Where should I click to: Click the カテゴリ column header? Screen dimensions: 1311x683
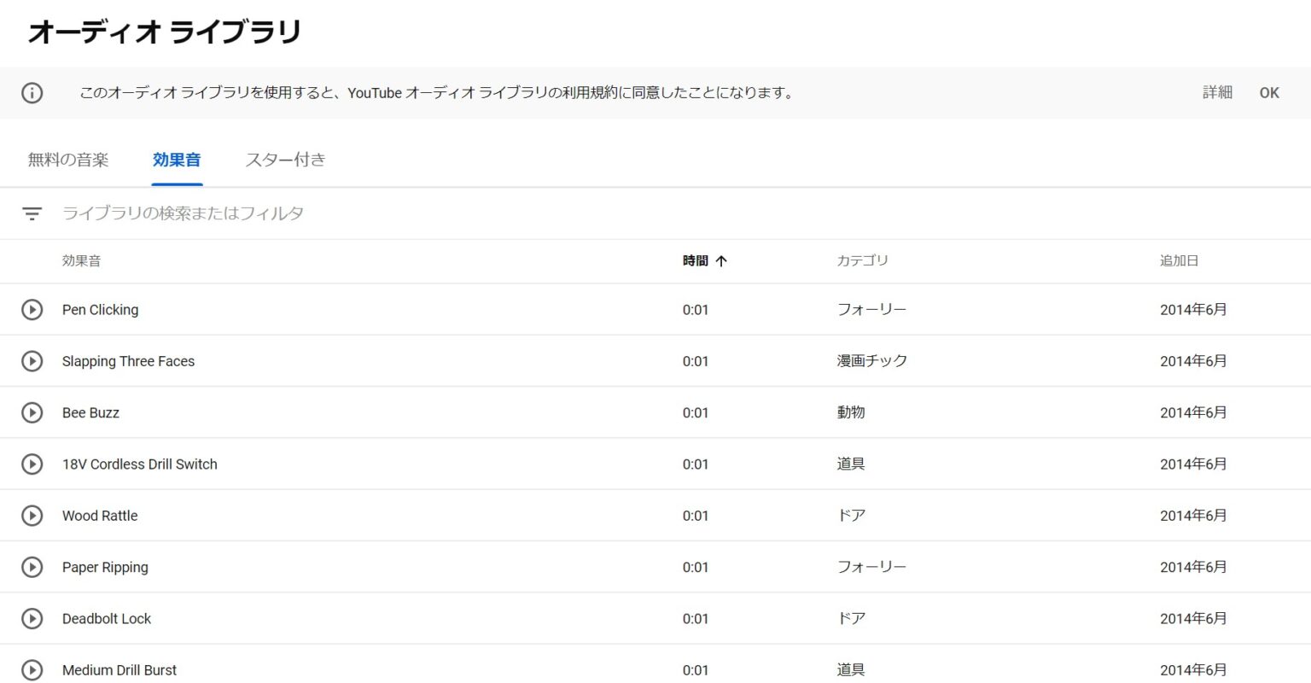pos(862,261)
